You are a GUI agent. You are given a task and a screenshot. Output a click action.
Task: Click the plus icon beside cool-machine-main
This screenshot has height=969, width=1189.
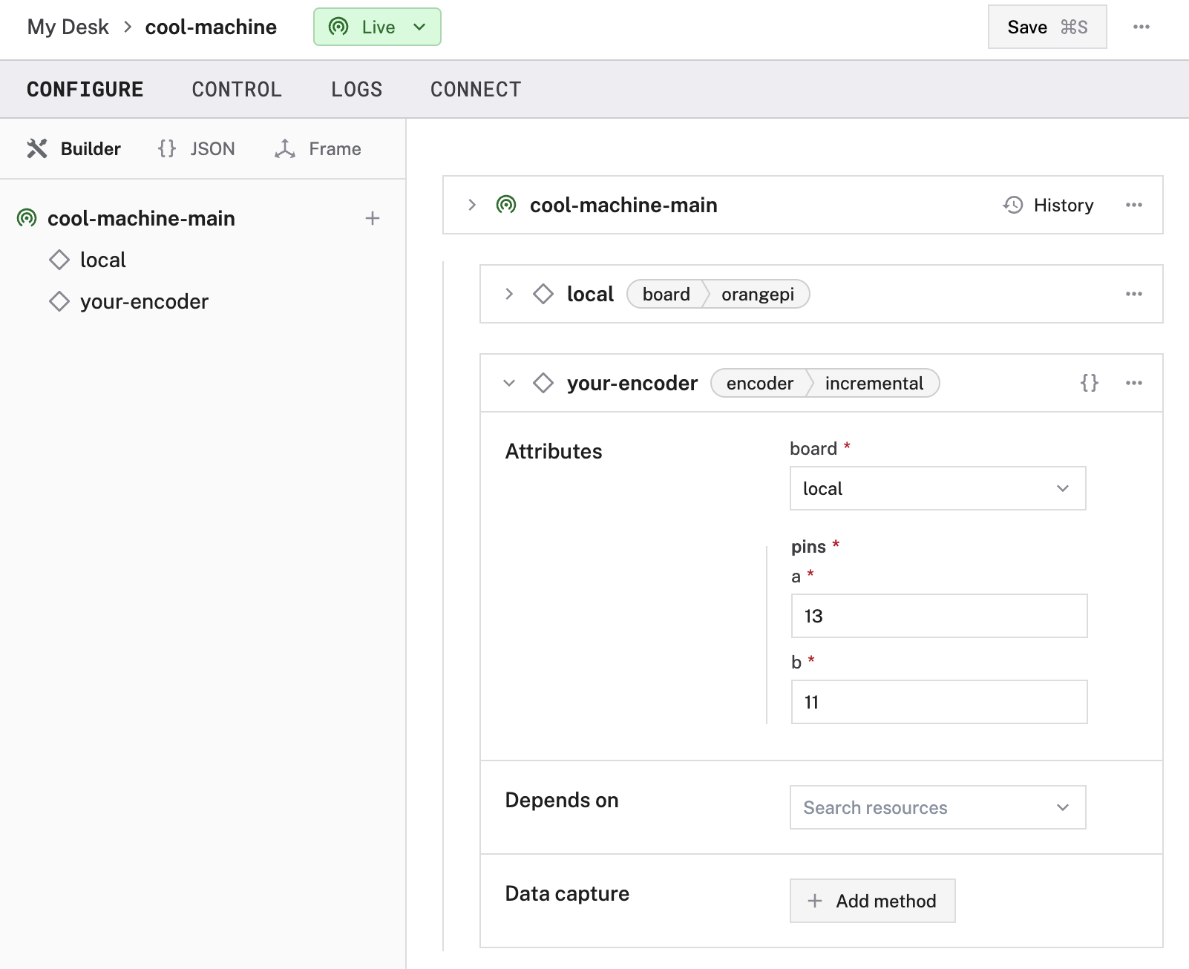373,218
